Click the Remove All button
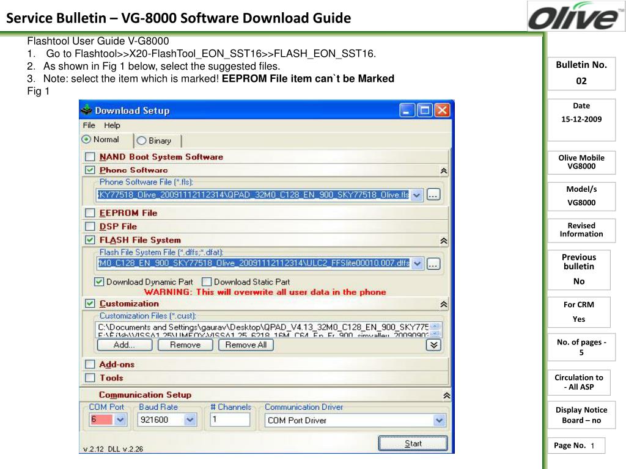Screen dimensions: 626x469 (x=246, y=345)
